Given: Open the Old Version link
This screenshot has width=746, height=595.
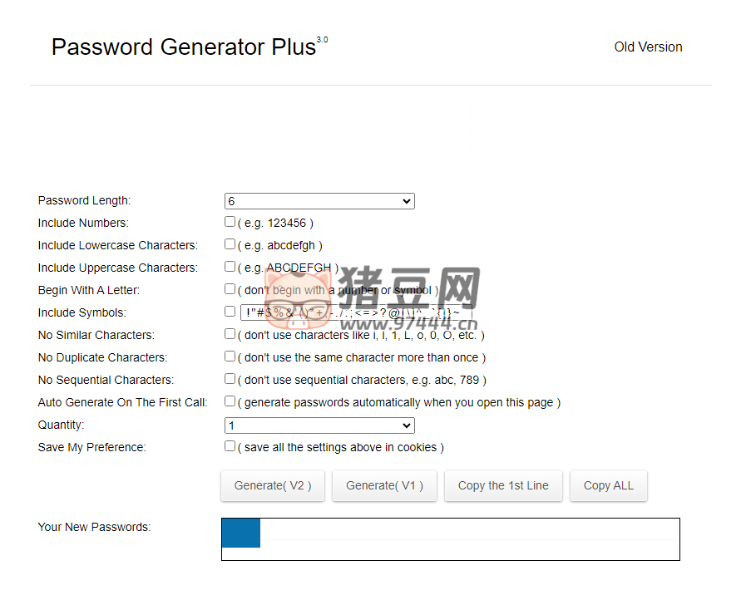Looking at the screenshot, I should click(x=648, y=47).
